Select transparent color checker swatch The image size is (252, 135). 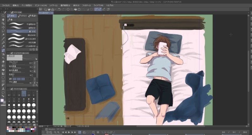click(x=3, y=105)
